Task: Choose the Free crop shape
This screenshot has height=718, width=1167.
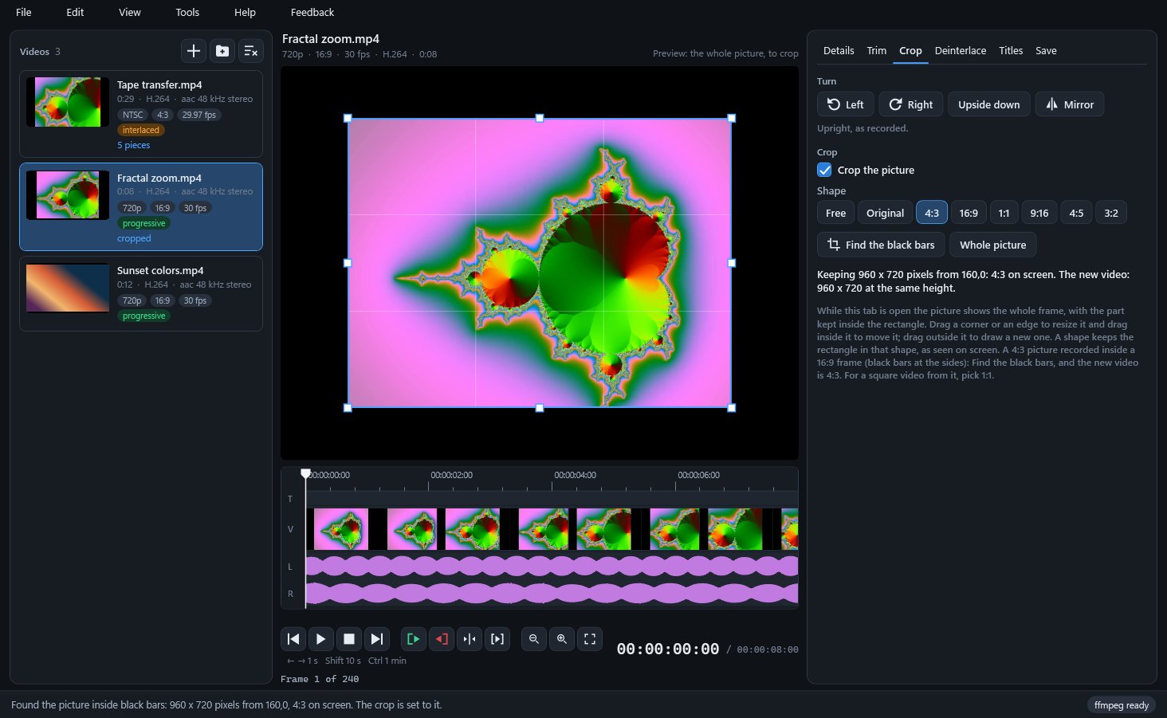Action: [x=835, y=213]
